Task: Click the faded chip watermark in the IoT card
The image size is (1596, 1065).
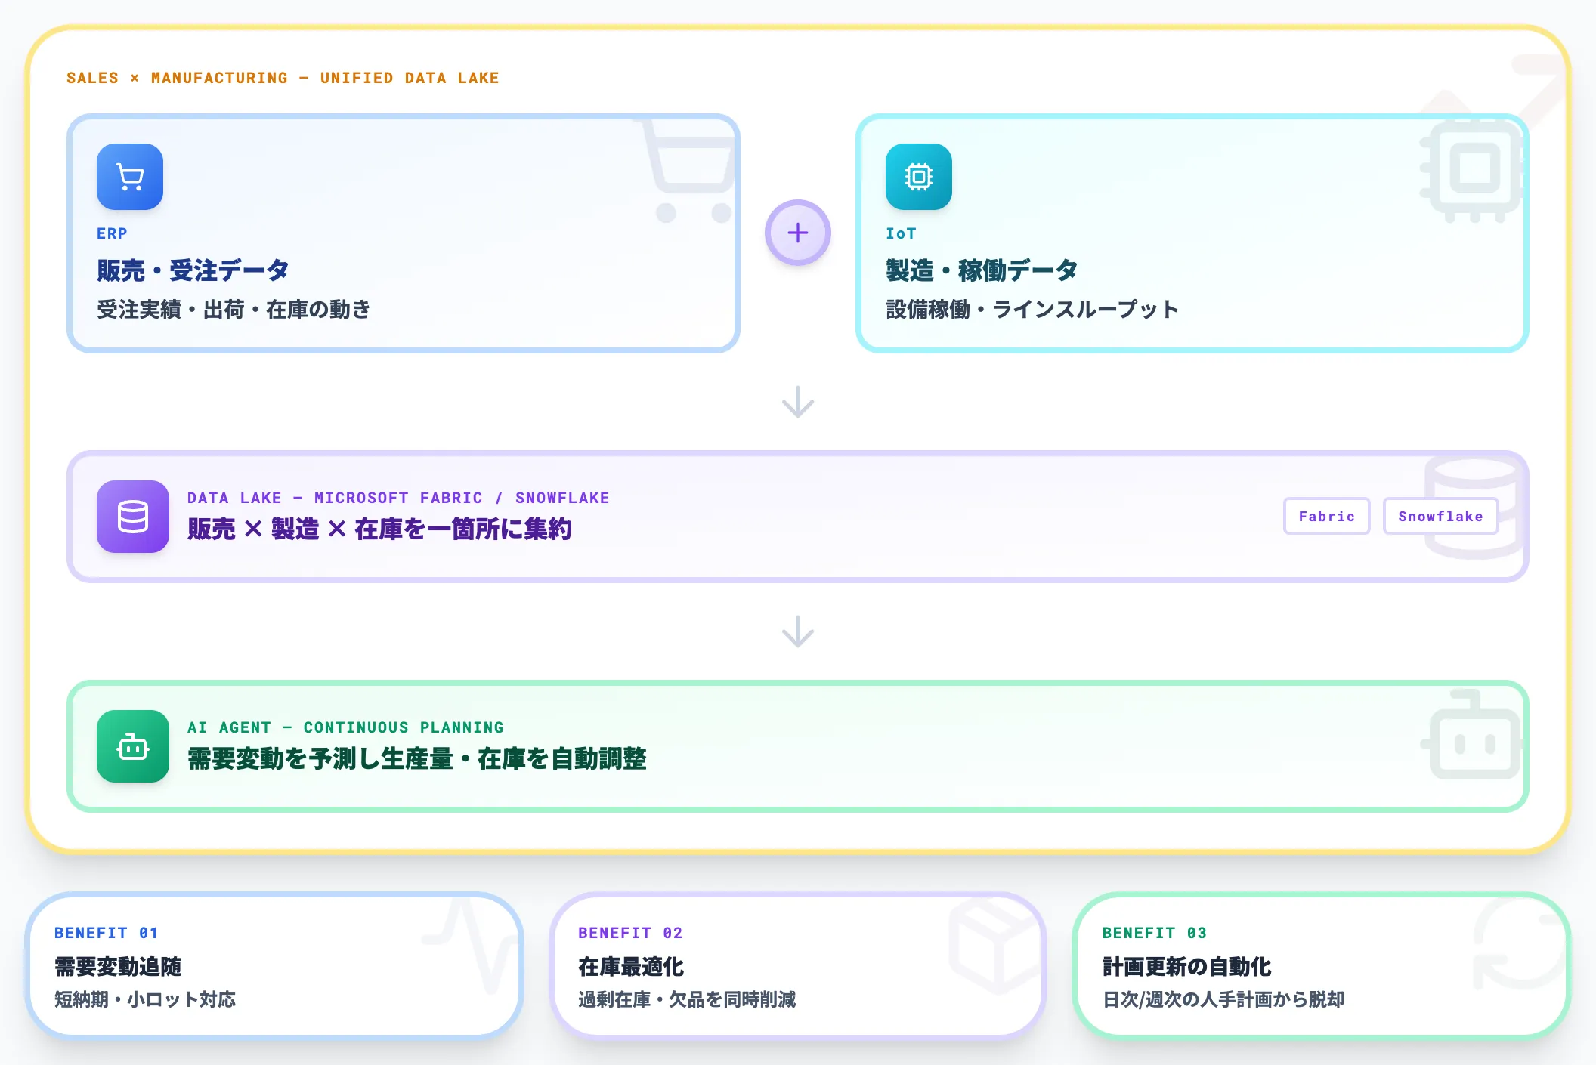Action: coord(1472,169)
